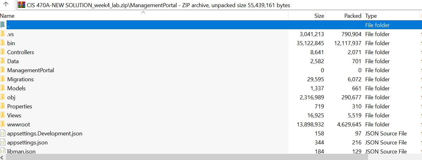422x160 pixels.
Task: Click the appsettings.Development.json file icon
Action: click(x=3, y=134)
